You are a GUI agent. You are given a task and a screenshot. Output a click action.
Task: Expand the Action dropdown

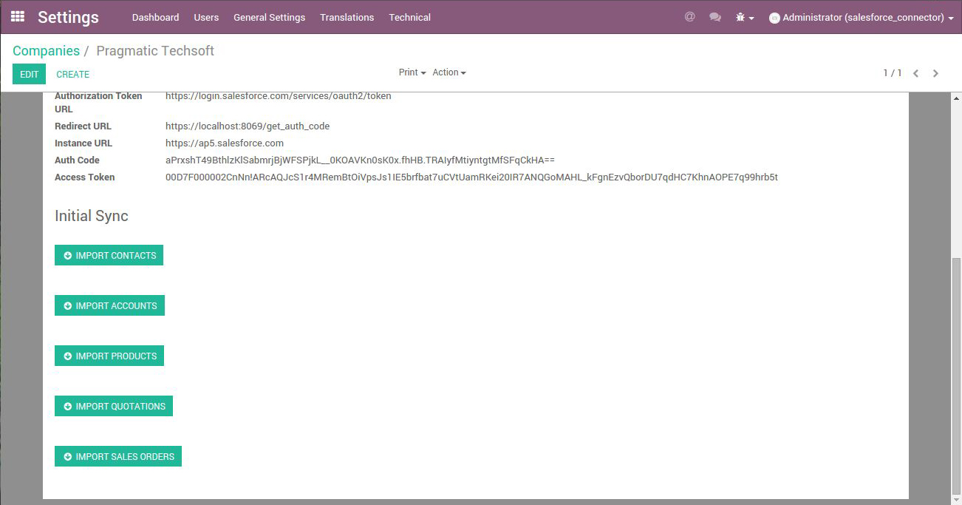449,72
